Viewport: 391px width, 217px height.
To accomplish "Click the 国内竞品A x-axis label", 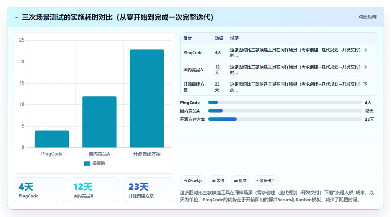I will [99, 154].
